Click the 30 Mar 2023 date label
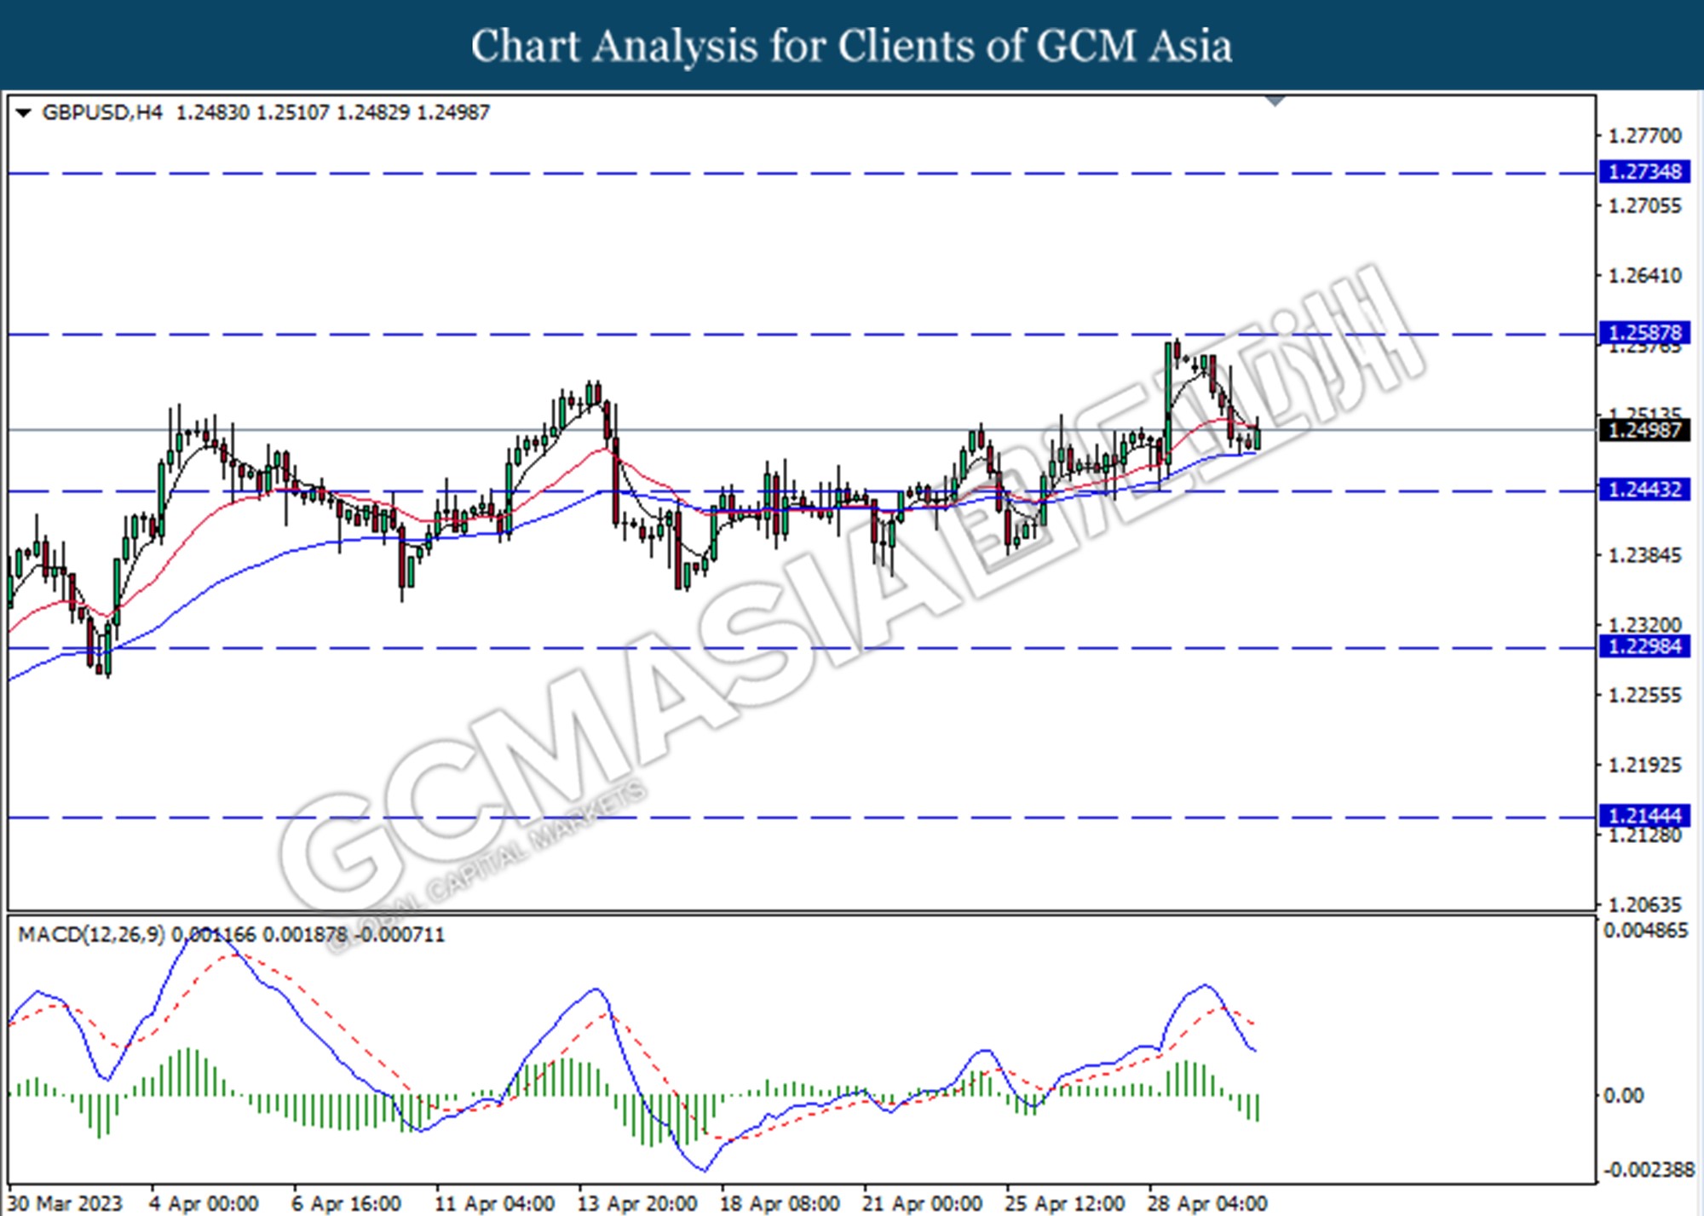 (x=66, y=1203)
